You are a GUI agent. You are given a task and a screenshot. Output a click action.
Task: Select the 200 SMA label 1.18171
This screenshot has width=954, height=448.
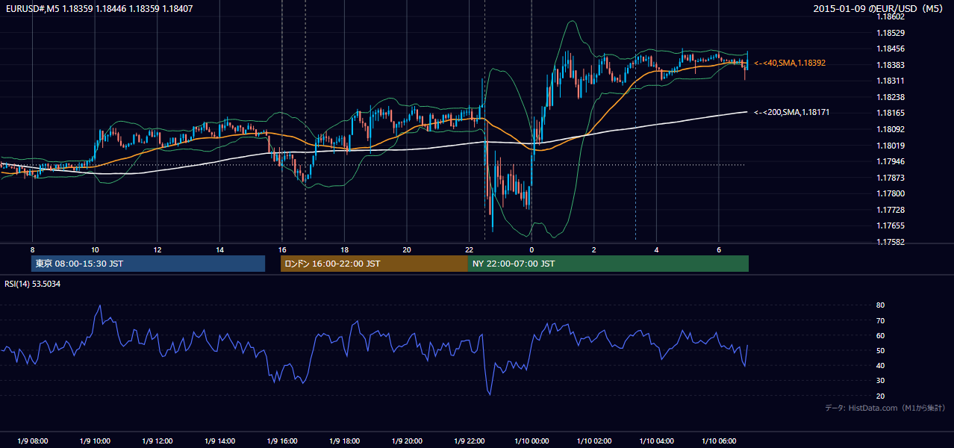[792, 112]
